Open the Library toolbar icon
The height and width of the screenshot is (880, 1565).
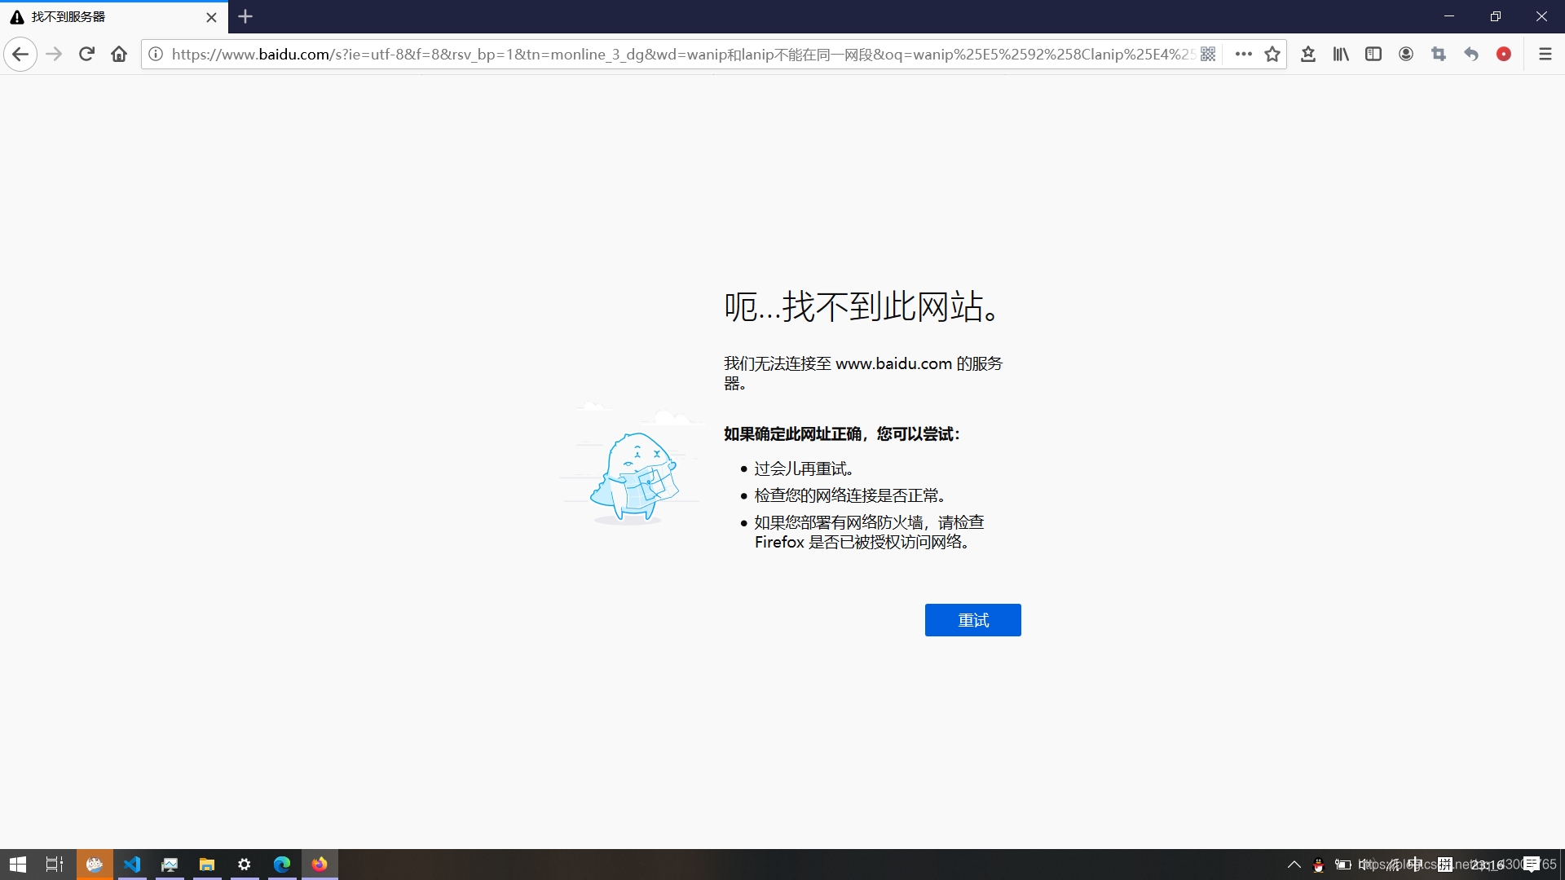tap(1341, 55)
